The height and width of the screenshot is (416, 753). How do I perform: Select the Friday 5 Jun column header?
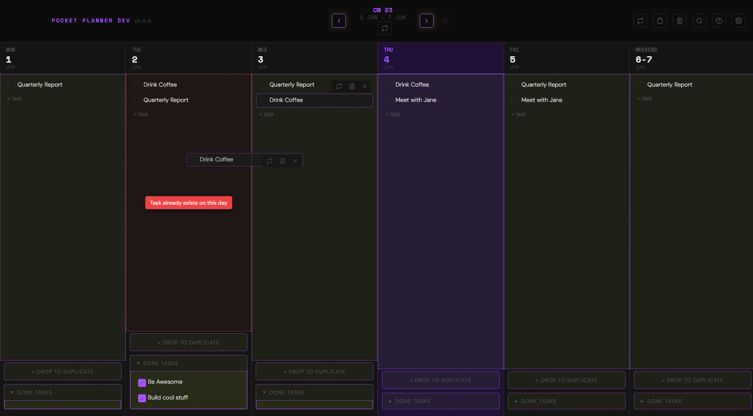click(567, 58)
